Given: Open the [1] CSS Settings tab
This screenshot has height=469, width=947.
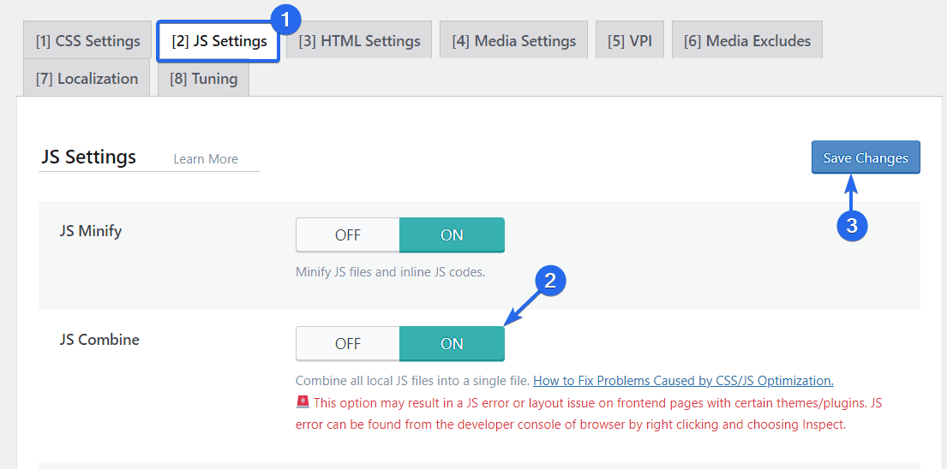Looking at the screenshot, I should (x=87, y=41).
